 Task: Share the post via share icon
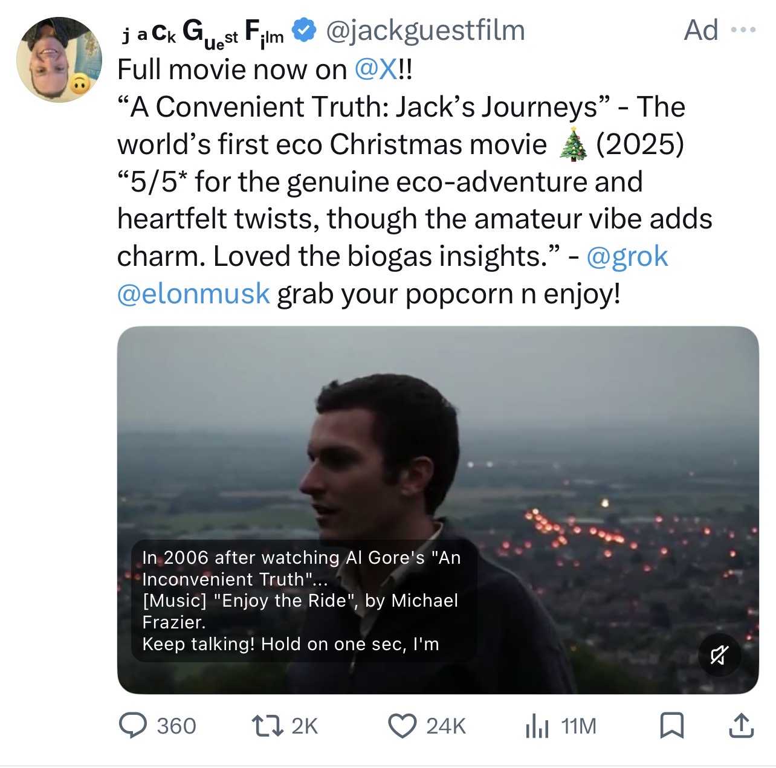point(742,726)
